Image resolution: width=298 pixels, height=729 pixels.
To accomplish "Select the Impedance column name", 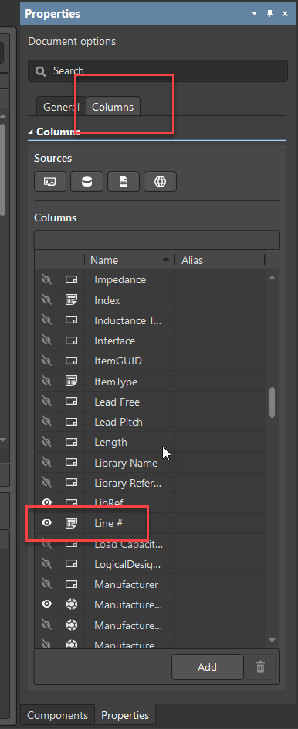I will pyautogui.click(x=120, y=280).
